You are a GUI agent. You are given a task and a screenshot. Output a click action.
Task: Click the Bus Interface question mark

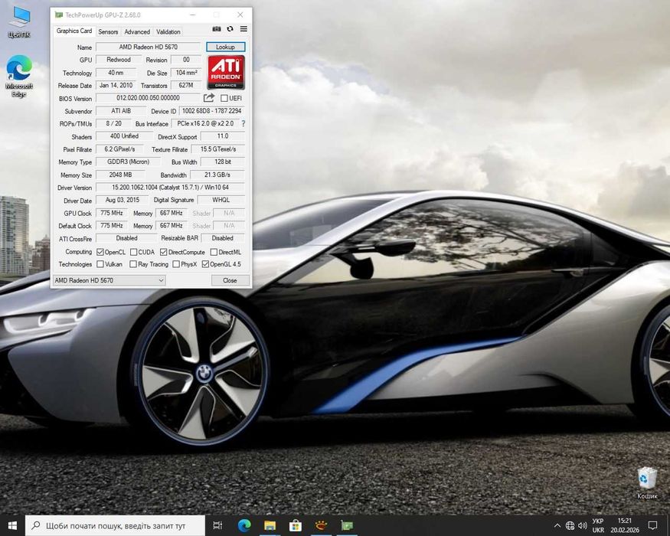coord(243,123)
